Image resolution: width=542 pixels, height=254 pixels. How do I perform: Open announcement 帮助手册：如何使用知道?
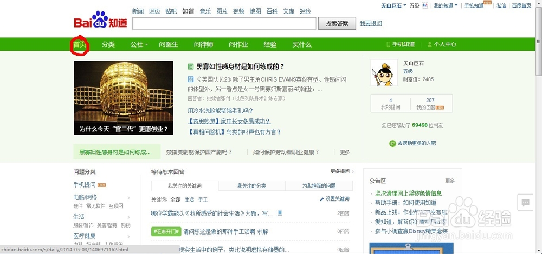[x=405, y=203]
